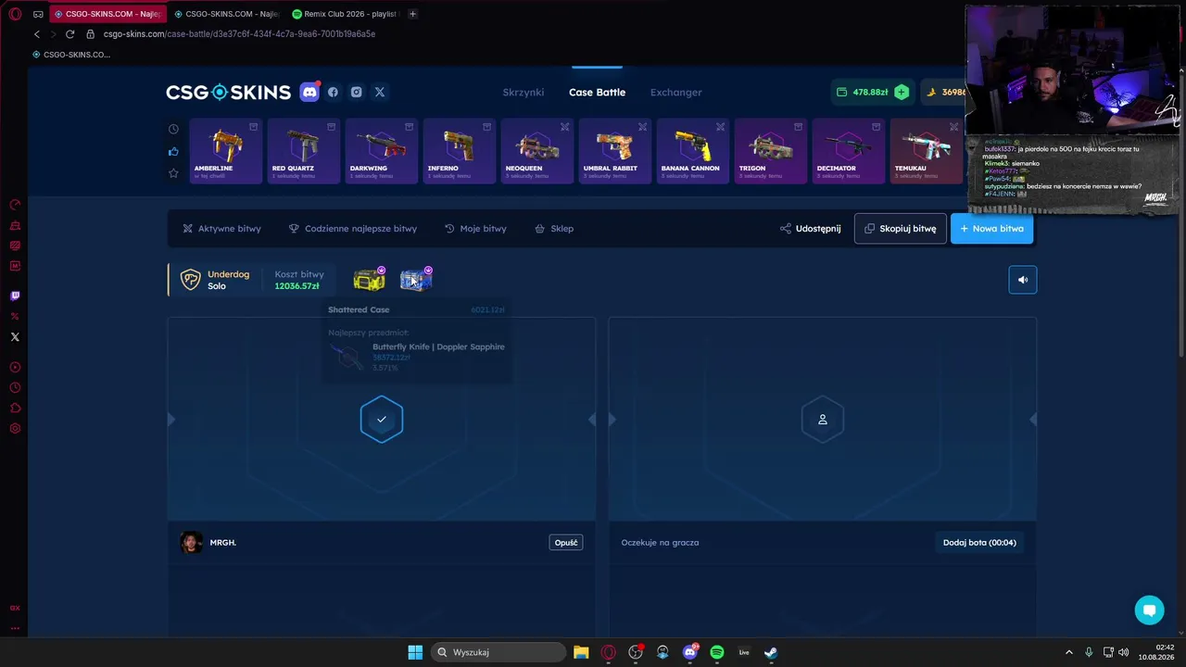Open the live chat support bubble
Viewport: 1186px width, 667px height.
click(1150, 610)
